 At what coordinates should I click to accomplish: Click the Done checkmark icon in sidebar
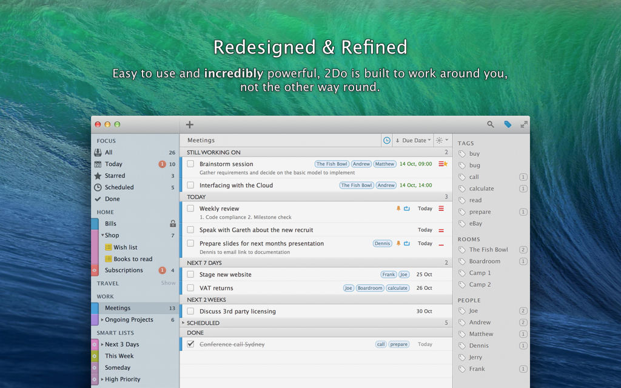tap(98, 199)
